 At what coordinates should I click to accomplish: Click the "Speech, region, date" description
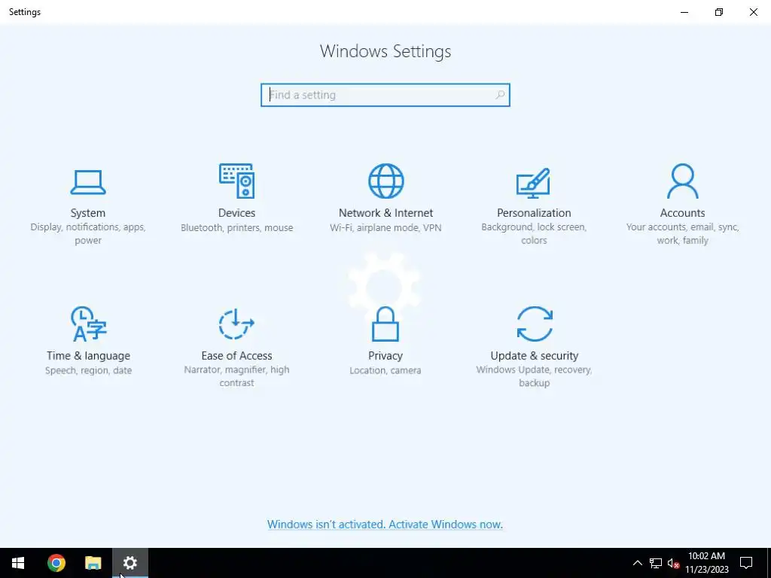(x=89, y=370)
